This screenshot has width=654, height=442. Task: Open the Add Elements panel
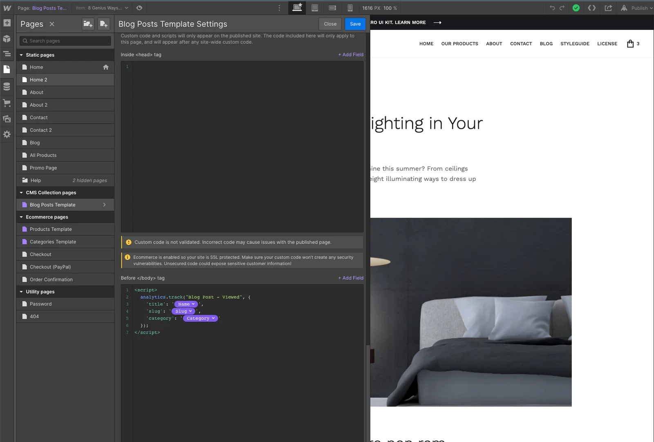tap(7, 23)
